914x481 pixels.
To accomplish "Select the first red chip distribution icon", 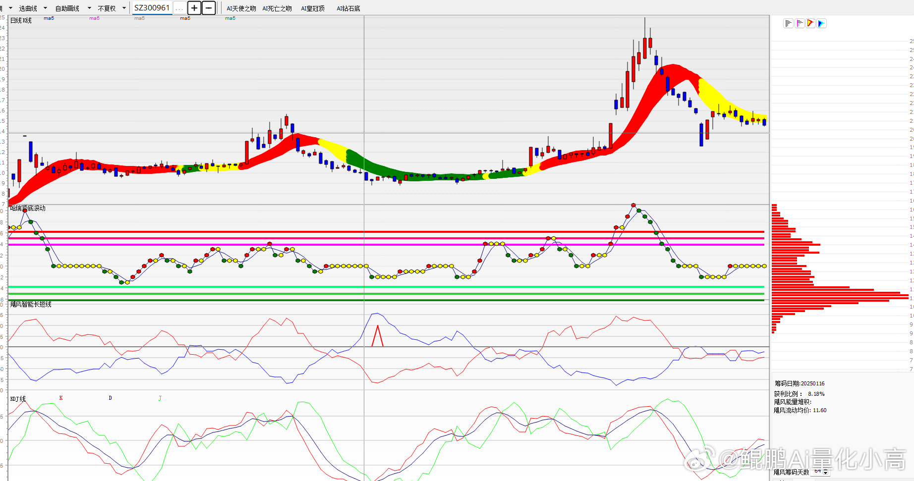I will pyautogui.click(x=788, y=23).
